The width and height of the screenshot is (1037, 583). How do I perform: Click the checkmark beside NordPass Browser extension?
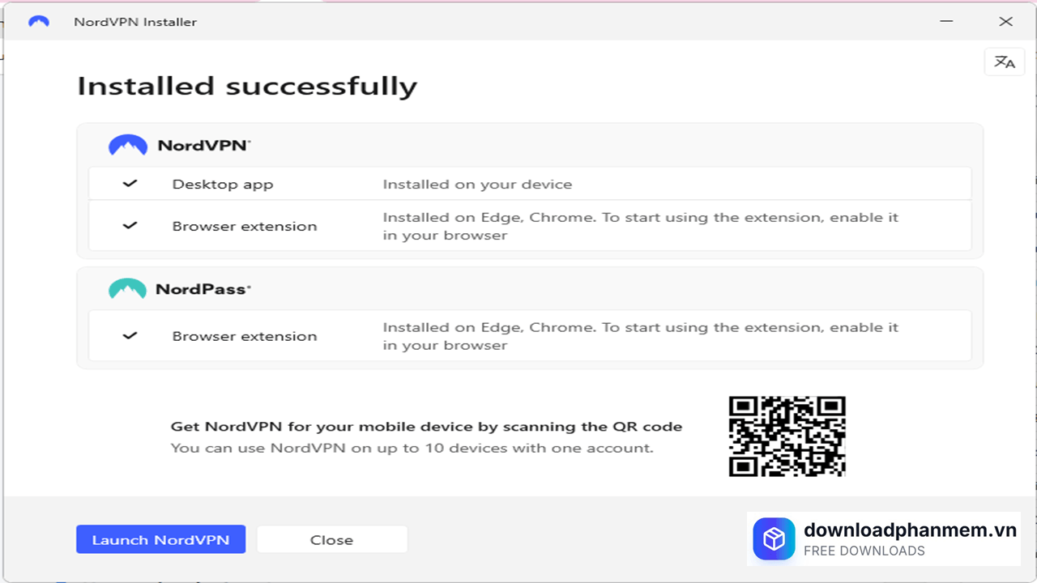click(x=130, y=335)
